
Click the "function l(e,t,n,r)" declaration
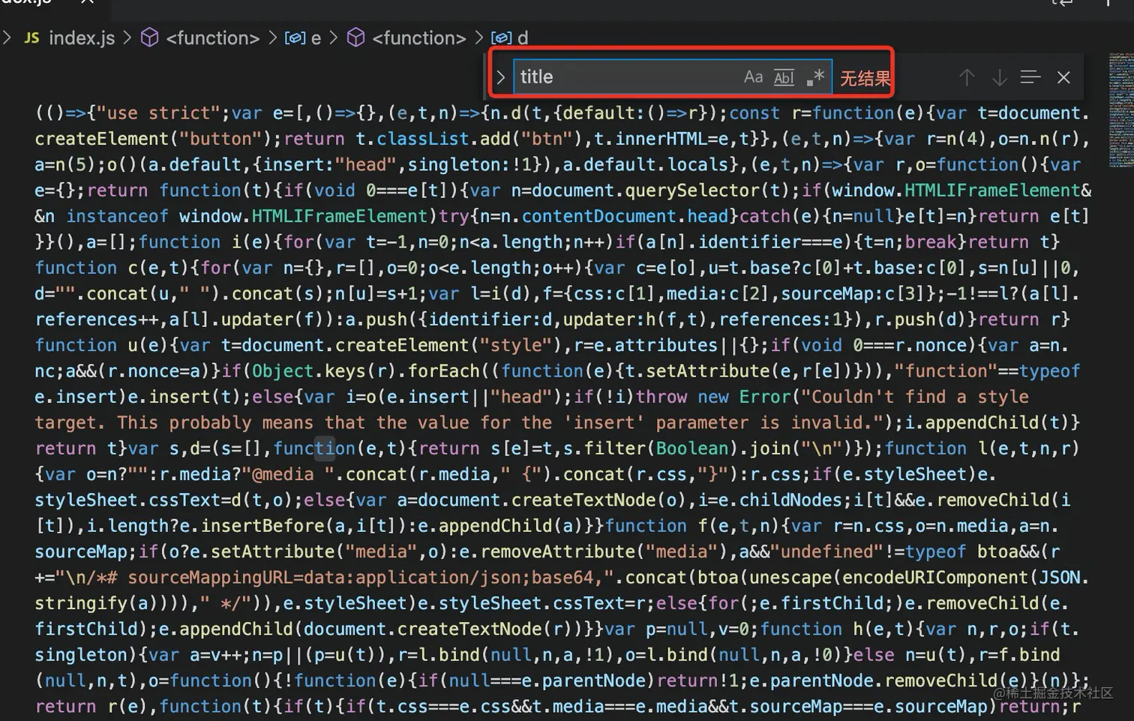(982, 449)
